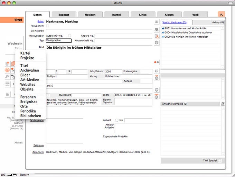Click the grid table icon in left sidebar
This screenshot has width=235, height=177.
[8, 94]
